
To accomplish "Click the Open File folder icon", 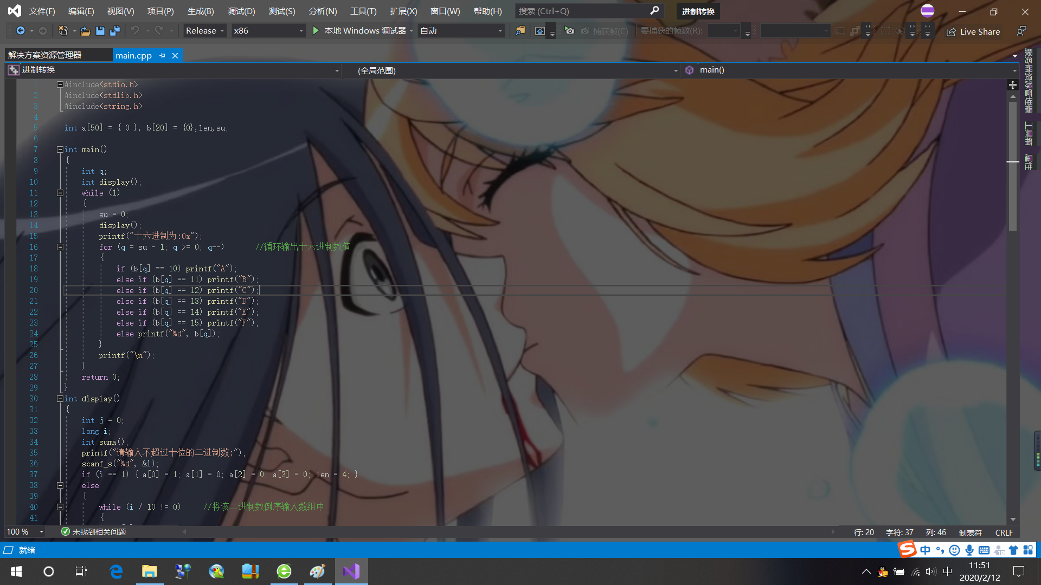I will point(85,31).
